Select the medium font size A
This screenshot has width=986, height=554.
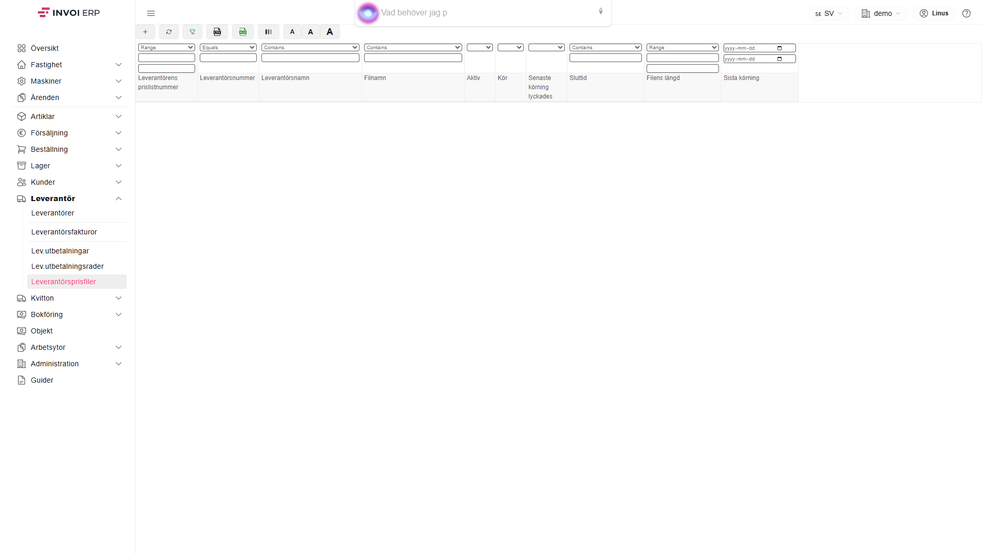(311, 32)
